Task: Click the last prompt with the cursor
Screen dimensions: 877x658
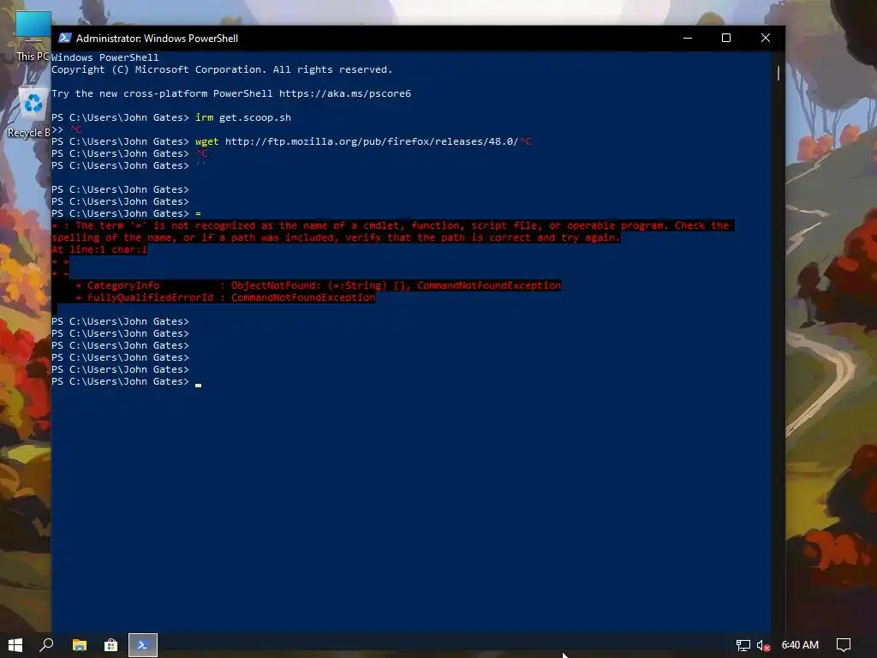Action: [127, 381]
